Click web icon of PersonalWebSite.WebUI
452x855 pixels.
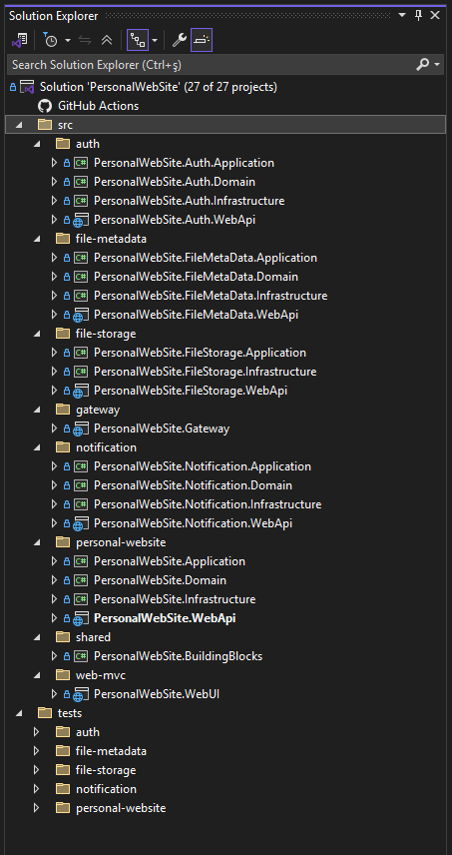click(x=81, y=695)
